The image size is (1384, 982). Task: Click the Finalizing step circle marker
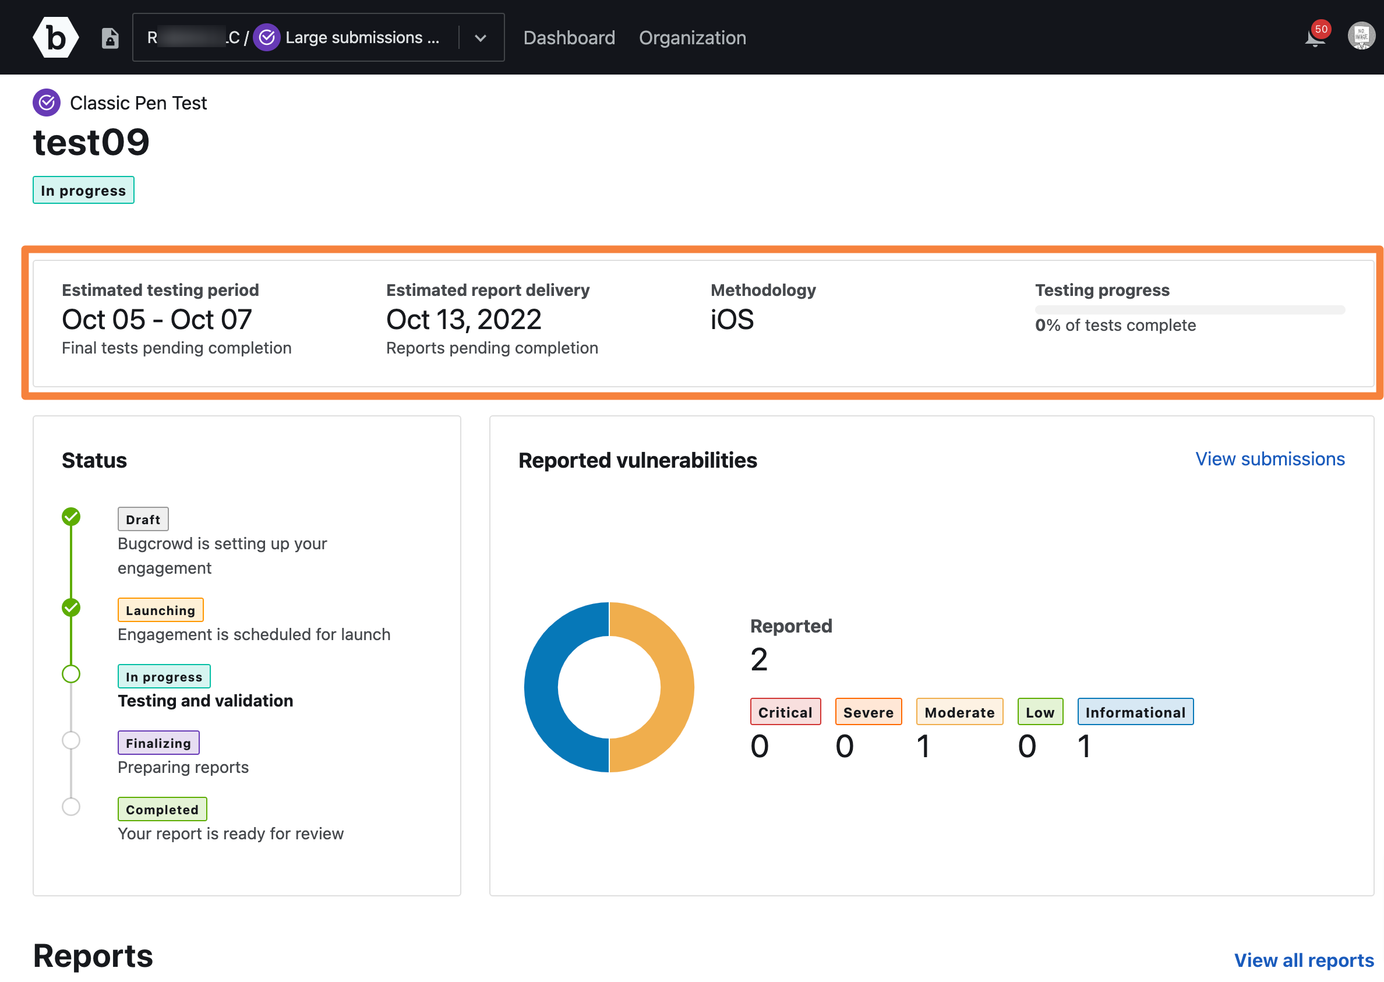click(71, 740)
